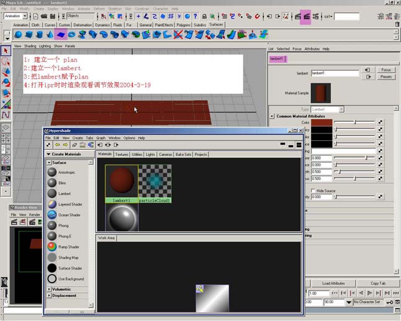This screenshot has height=321, width=401.
Task: Open Attribute Editor Focus menu
Action: click(297, 49)
